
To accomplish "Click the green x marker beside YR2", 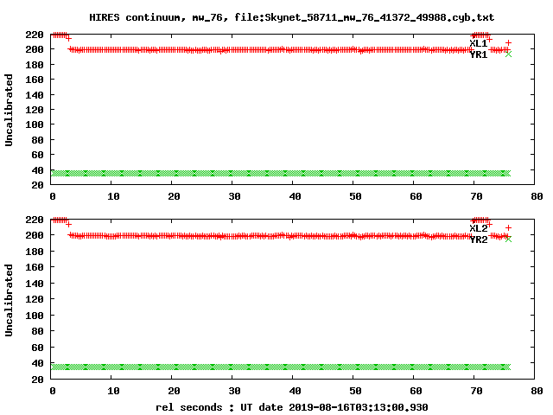I will point(508,239).
